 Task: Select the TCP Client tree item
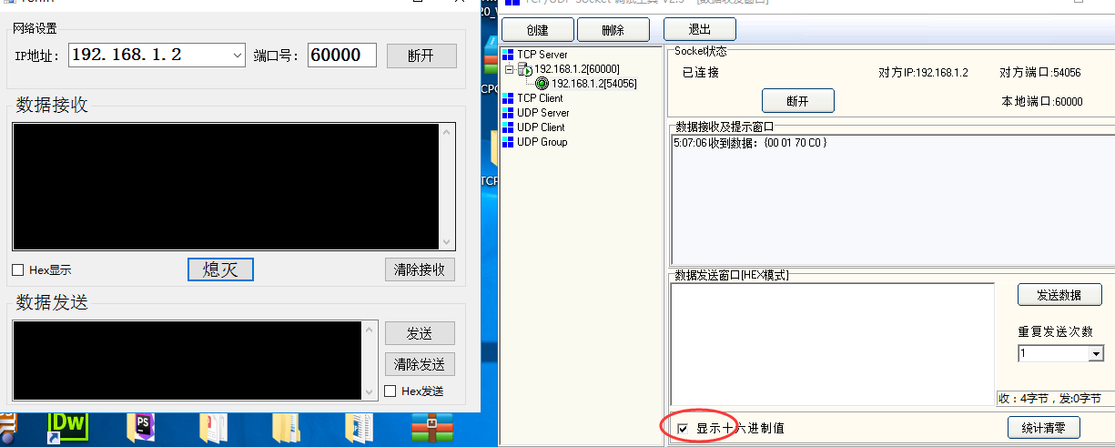[540, 98]
